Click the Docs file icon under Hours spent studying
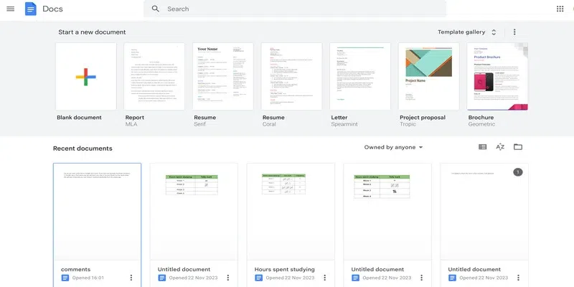The image size is (574, 287). pyautogui.click(x=258, y=278)
